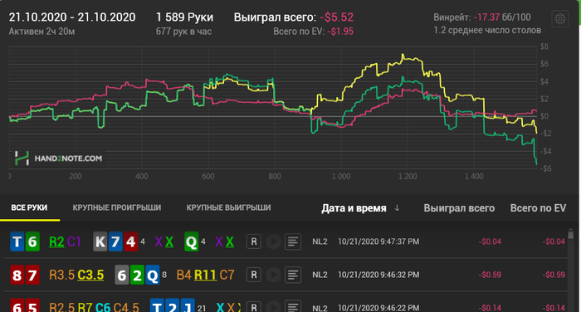Click the total won value -$5.52

(x=336, y=17)
